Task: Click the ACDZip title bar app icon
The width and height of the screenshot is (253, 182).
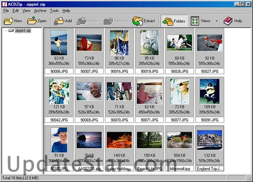Action: (x=4, y=3)
